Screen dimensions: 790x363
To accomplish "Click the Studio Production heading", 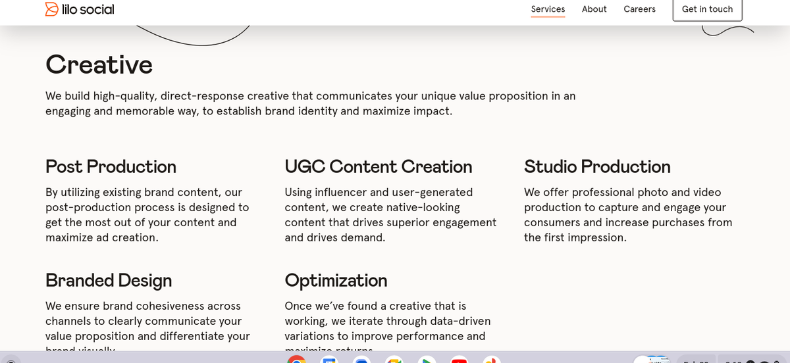I will pos(597,167).
